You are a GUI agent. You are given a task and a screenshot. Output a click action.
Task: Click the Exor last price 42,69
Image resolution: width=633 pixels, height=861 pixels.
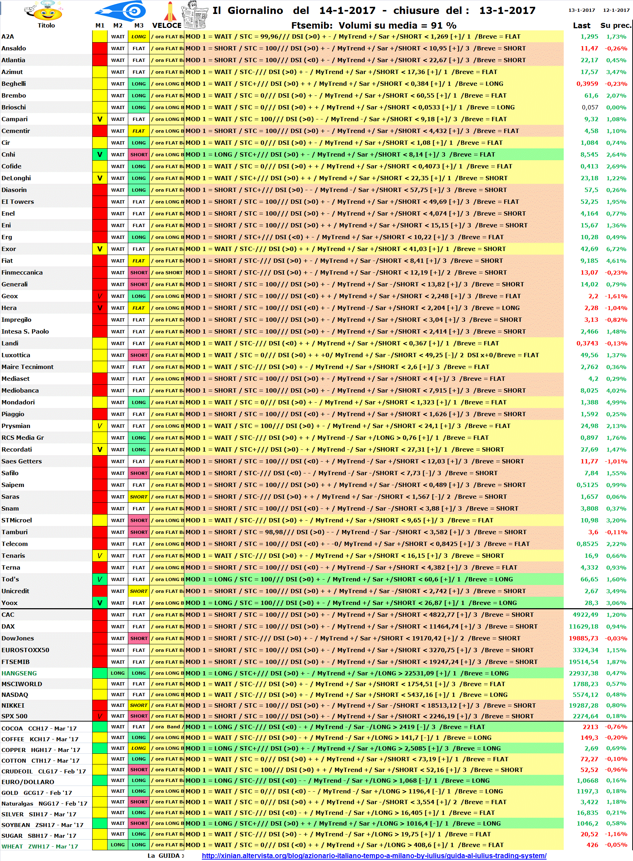tap(589, 249)
